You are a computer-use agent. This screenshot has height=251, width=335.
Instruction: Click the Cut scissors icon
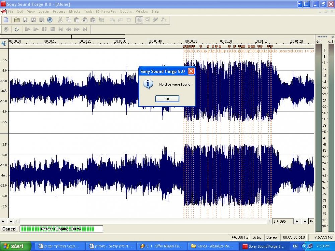click(60, 20)
